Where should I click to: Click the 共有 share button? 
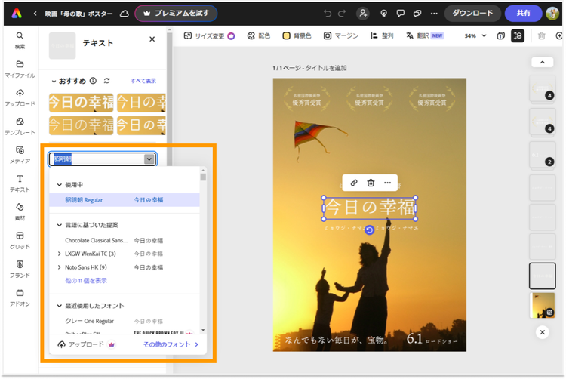(524, 14)
